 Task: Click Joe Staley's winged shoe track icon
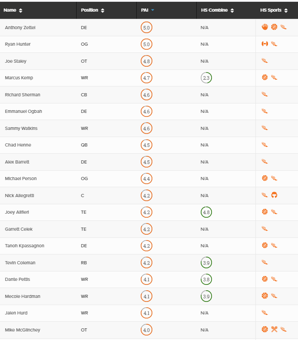(x=264, y=61)
